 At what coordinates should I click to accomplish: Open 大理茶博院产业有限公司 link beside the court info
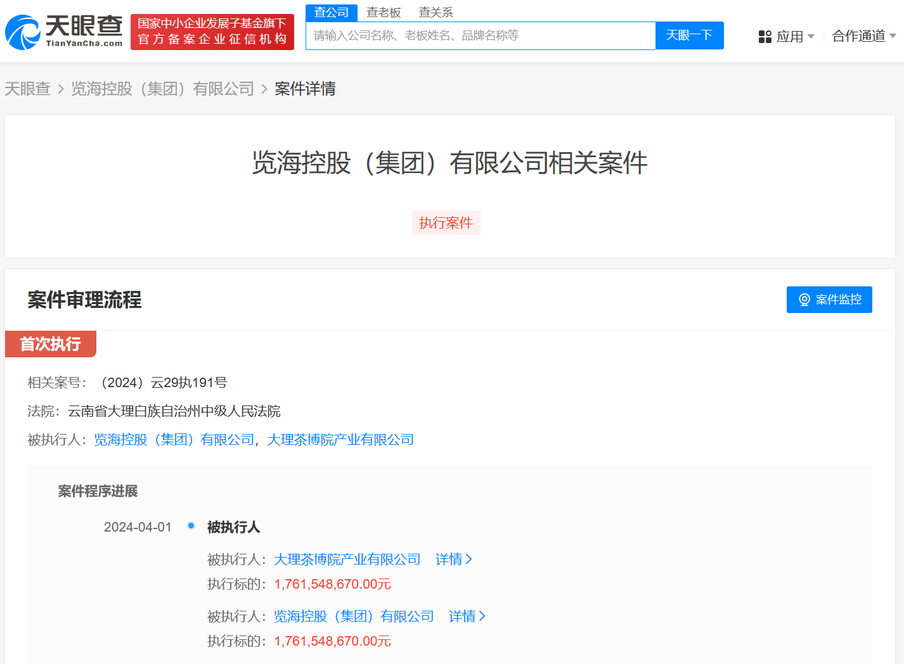tap(340, 440)
